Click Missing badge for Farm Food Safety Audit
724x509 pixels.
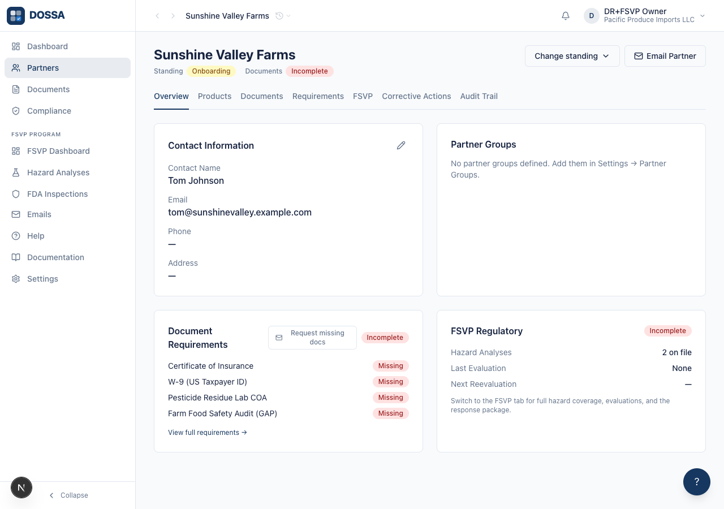pos(391,413)
